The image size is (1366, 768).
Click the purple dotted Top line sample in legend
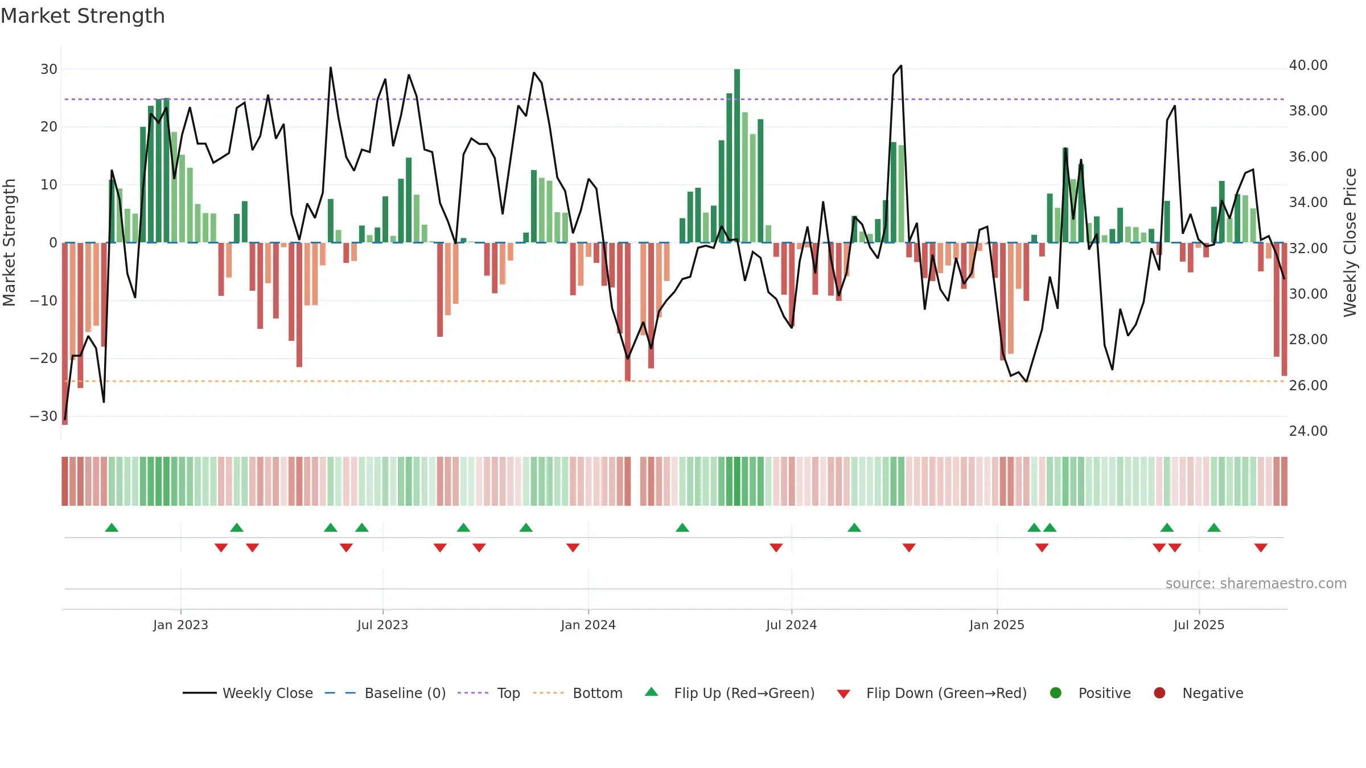[473, 693]
